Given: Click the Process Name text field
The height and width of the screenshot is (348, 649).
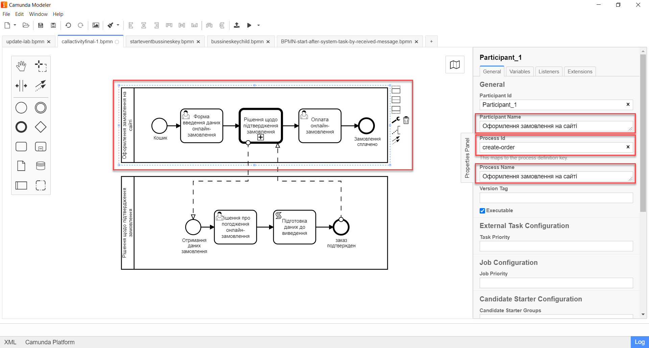Looking at the screenshot, I should pos(556,176).
